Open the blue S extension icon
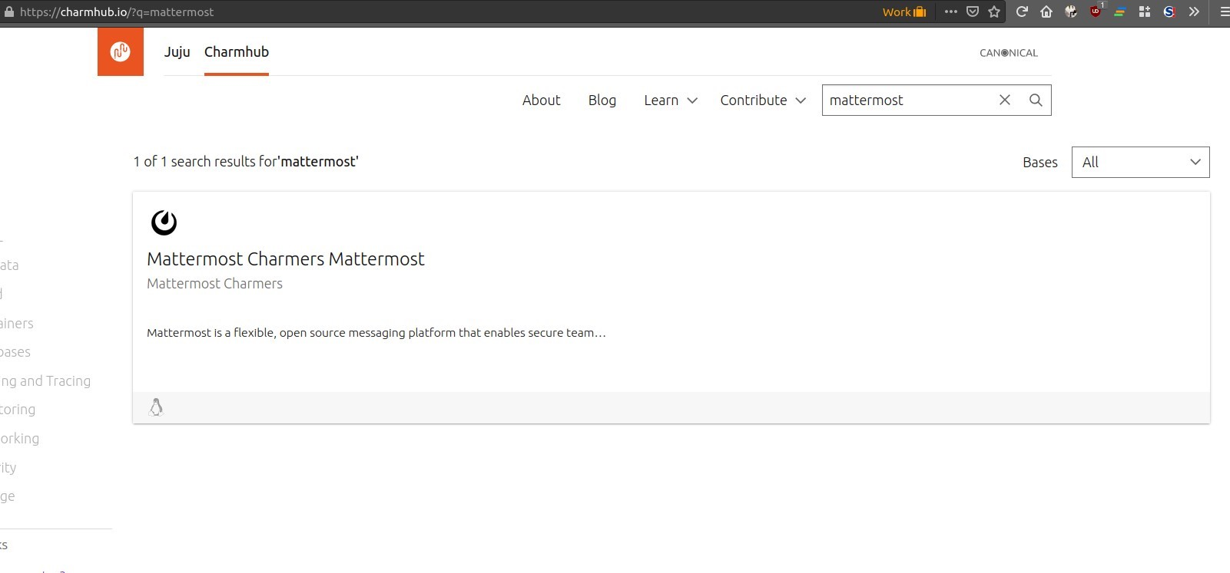The image size is (1230, 573). point(1169,12)
